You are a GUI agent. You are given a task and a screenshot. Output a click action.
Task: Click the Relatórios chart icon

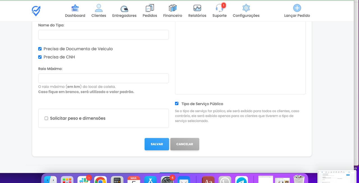[x=197, y=8]
